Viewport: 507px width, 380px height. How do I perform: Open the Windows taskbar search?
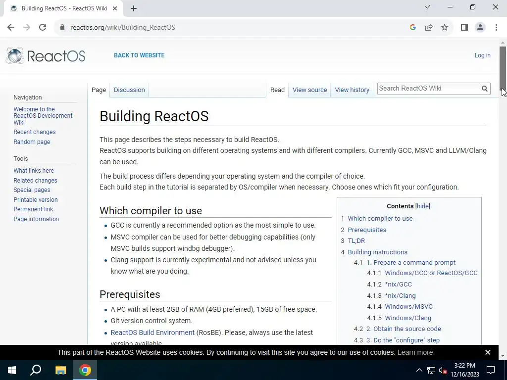tap(36, 370)
